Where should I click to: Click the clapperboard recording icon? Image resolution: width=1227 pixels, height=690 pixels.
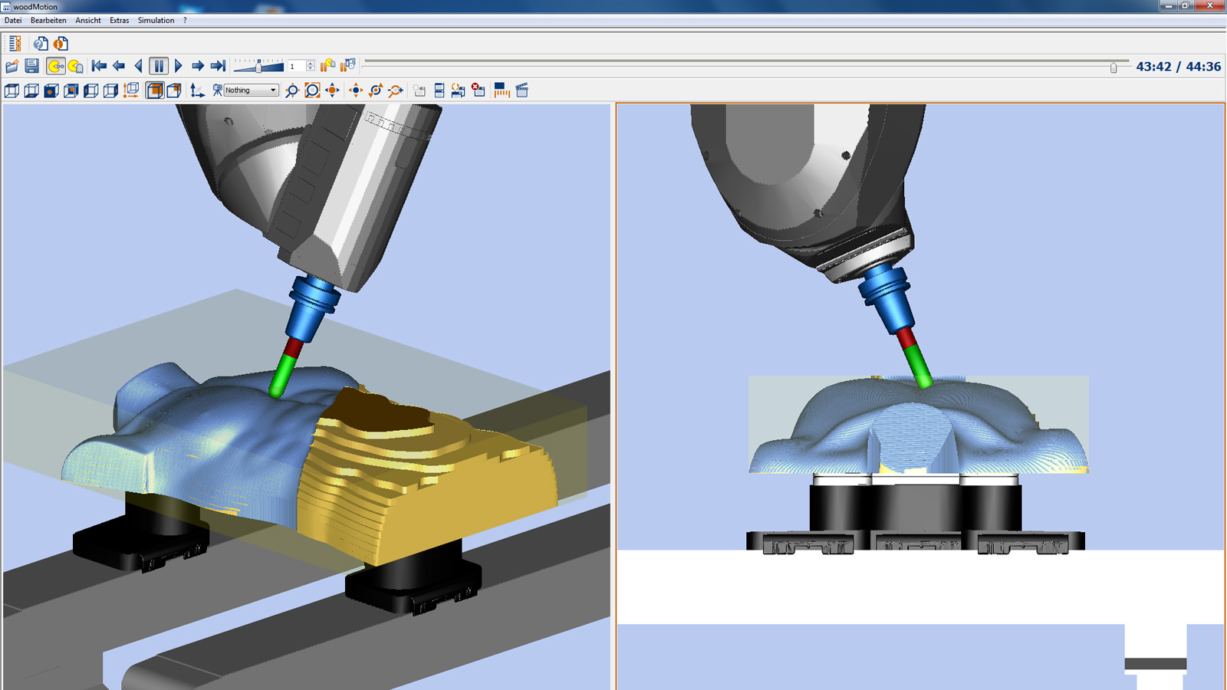[522, 90]
